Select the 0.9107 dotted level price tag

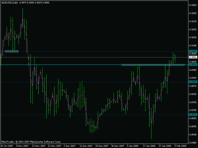click(x=193, y=51)
